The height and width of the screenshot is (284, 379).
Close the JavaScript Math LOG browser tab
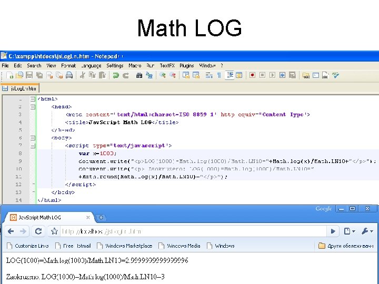point(88,217)
